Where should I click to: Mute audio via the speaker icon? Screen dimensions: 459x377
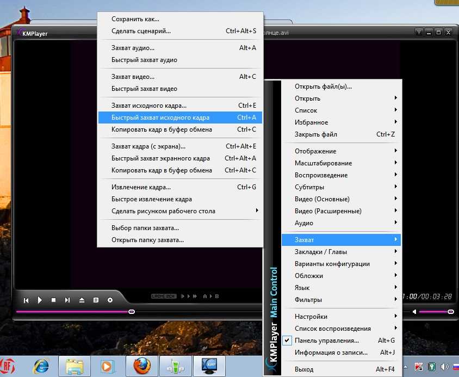[x=414, y=312]
